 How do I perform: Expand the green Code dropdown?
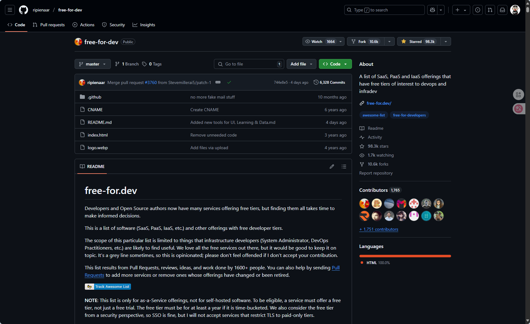coord(335,64)
